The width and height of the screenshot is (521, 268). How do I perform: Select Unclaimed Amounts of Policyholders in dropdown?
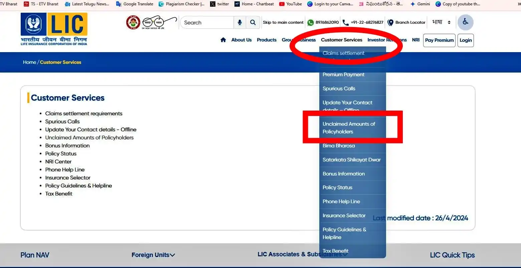pos(352,128)
